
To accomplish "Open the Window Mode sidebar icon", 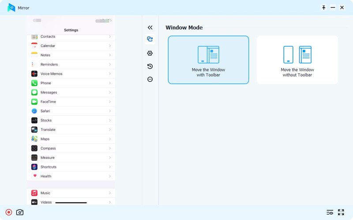I will [x=150, y=39].
